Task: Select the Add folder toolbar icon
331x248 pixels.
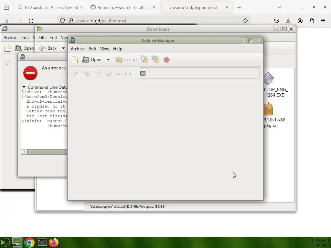Action: [x=155, y=60]
